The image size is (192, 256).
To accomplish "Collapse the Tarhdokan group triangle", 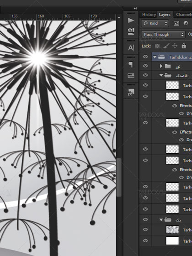I will (155, 57).
